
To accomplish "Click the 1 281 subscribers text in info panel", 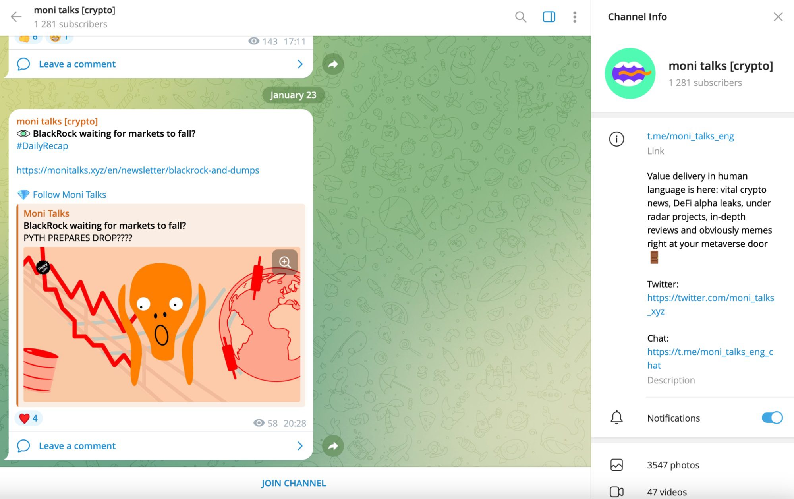I will (705, 83).
